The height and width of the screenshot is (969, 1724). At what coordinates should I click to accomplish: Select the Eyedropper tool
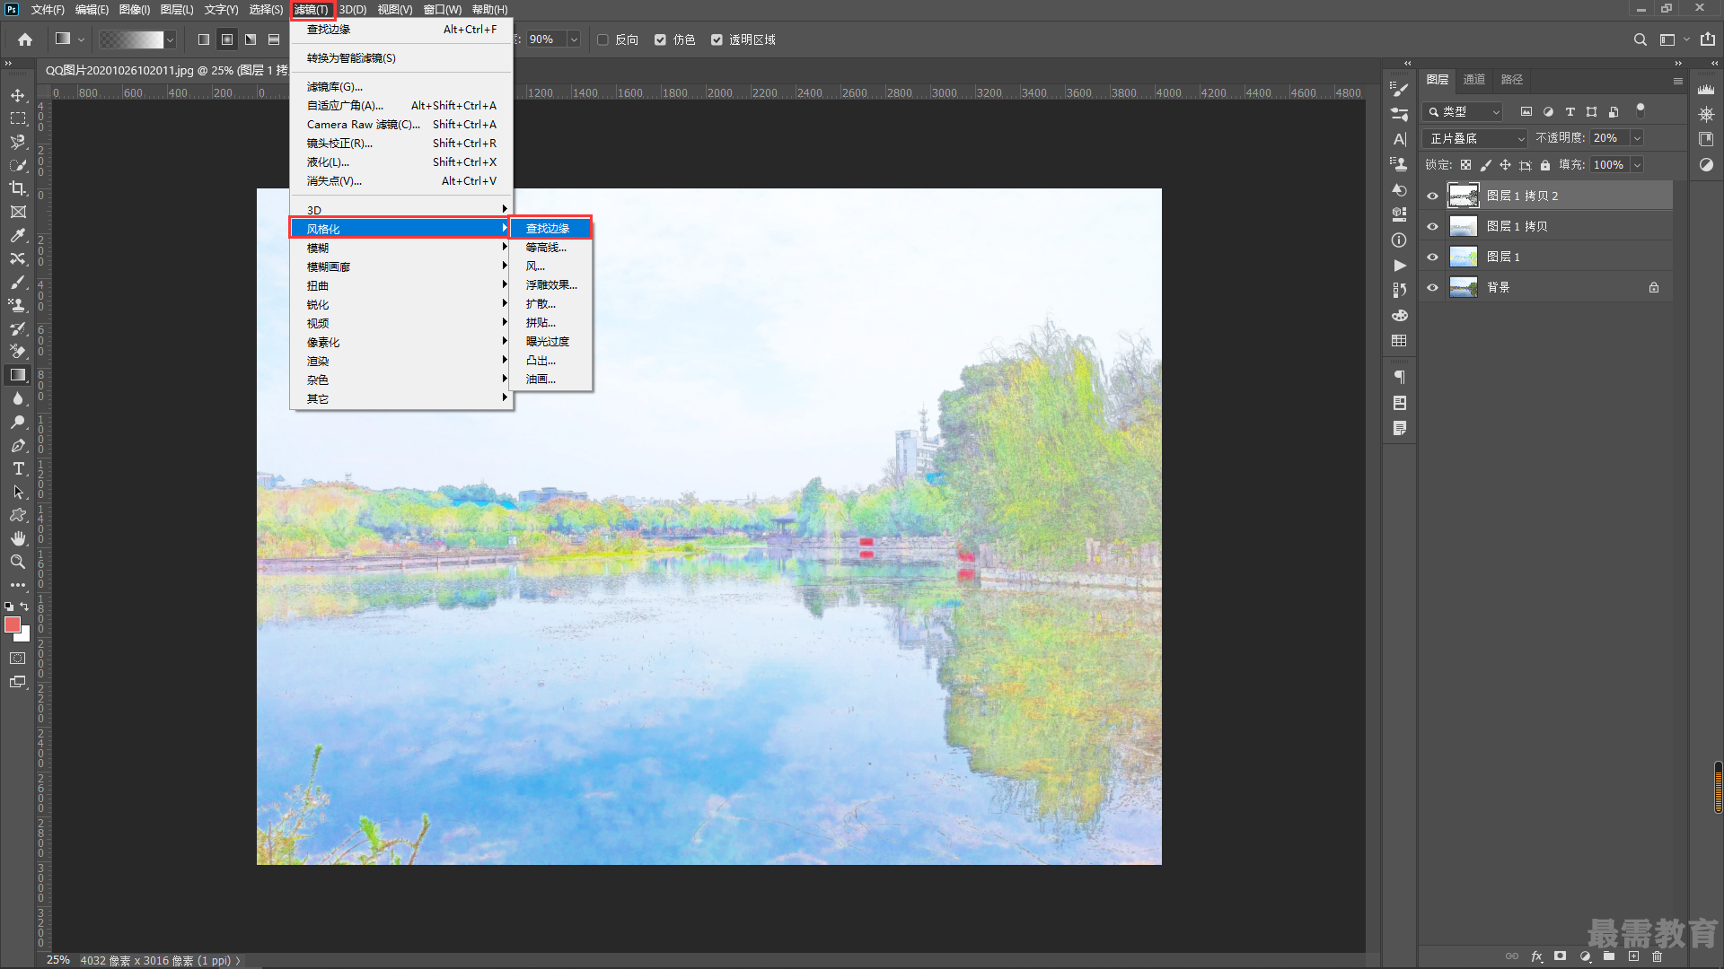[x=18, y=235]
